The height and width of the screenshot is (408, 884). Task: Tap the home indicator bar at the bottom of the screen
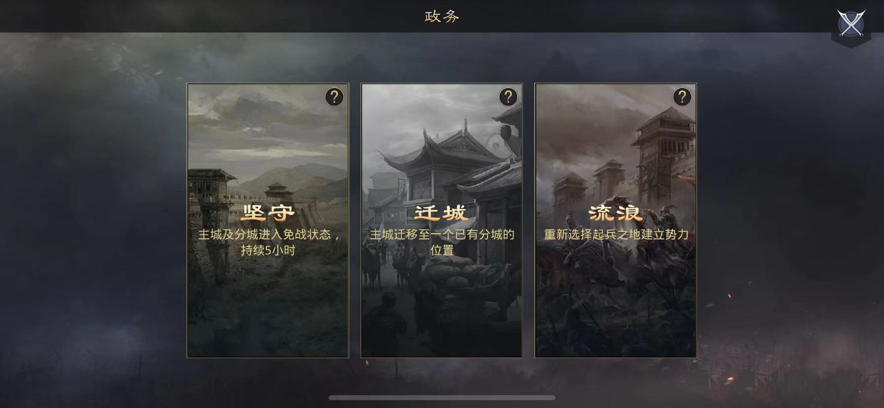(442, 398)
